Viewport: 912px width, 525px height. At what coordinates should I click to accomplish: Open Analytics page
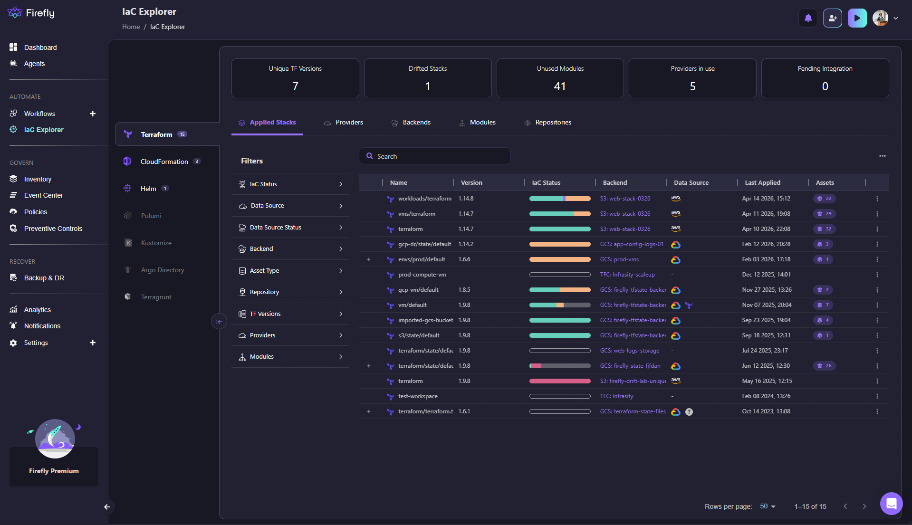37,310
